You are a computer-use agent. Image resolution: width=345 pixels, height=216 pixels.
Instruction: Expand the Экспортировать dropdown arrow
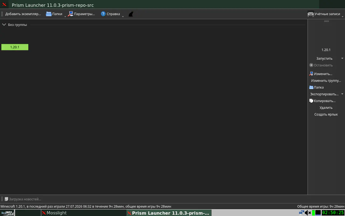[342, 94]
